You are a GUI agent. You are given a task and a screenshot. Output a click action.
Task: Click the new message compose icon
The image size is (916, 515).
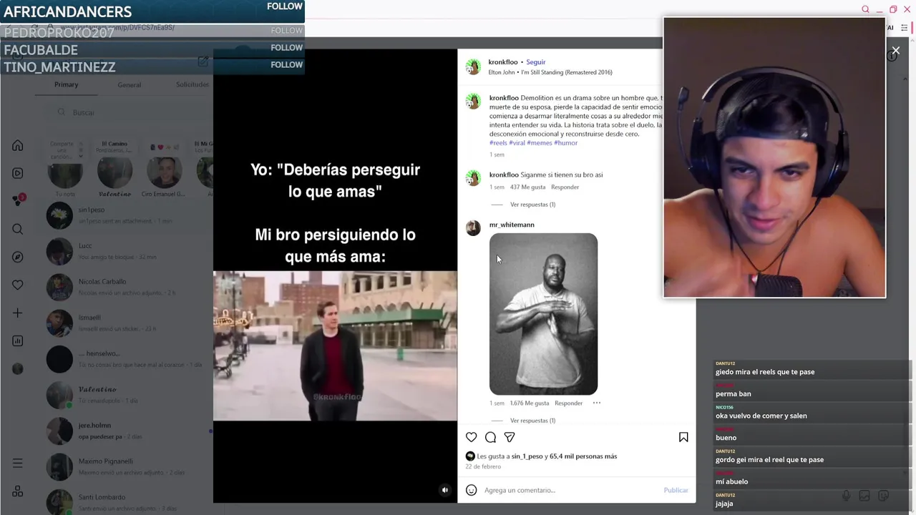(203, 62)
